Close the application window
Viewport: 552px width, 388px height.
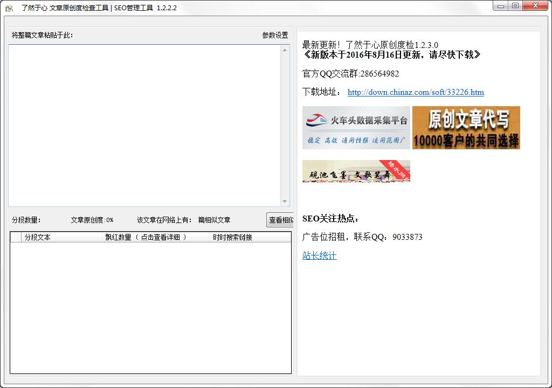[x=535, y=6]
